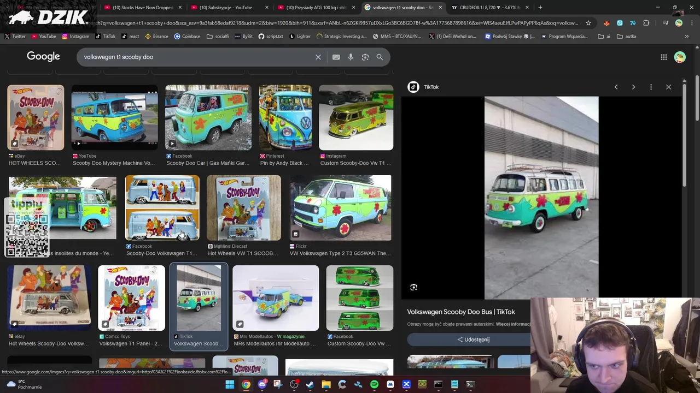This screenshot has width=700, height=393.
Task: Open YouTube Scooby Doo Mystery Machine thumbnail
Action: coord(114,117)
